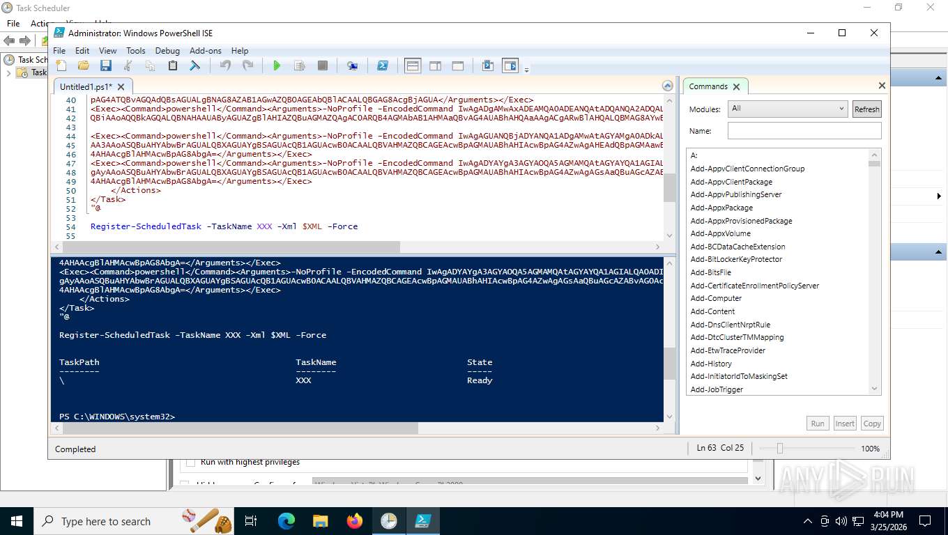Open the Debug menu
The height and width of the screenshot is (535, 948).
tap(167, 51)
